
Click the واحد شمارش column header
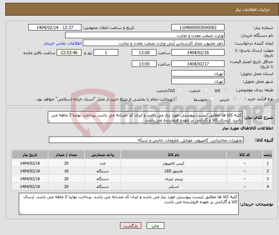[103, 155]
